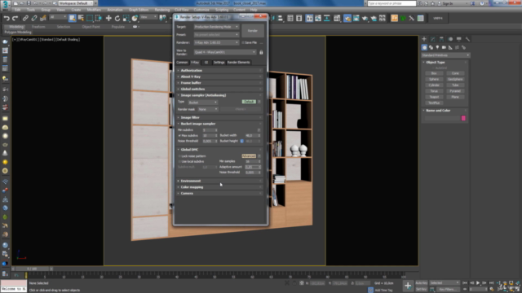Screen dimensions: 522x293
Task: Open the Renderer dropdown
Action: [216, 42]
